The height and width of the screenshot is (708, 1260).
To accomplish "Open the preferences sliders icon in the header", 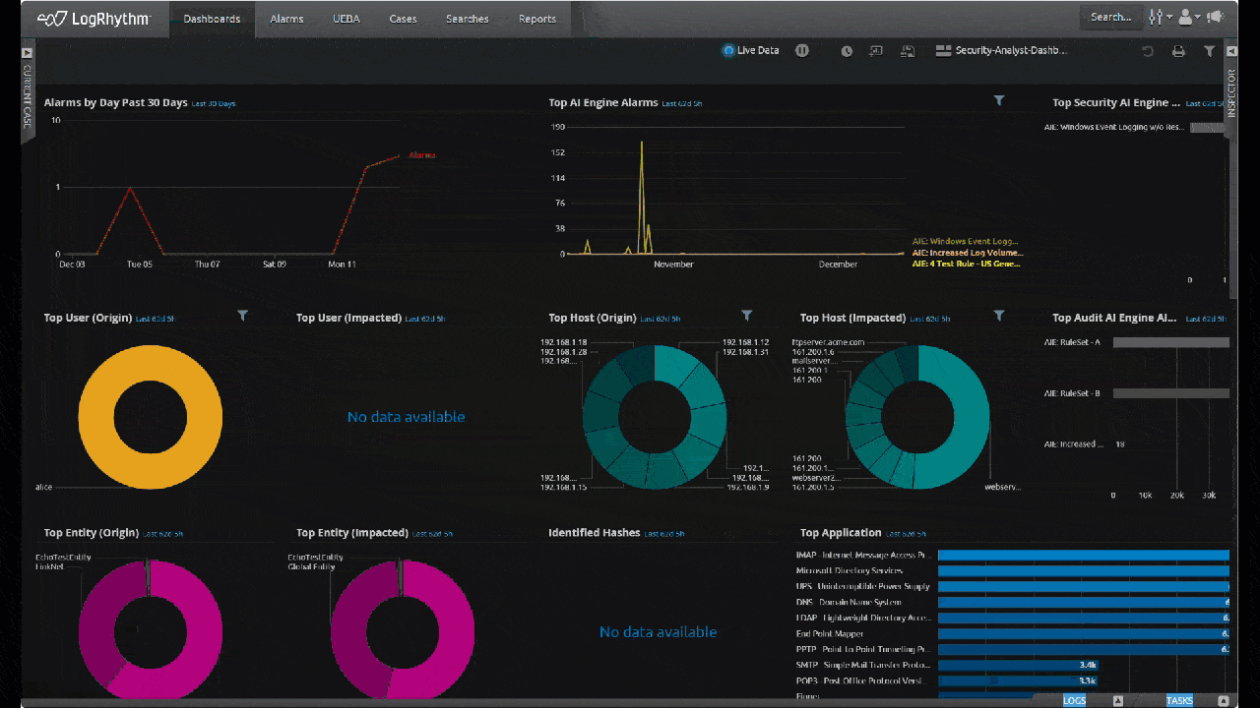I will tap(1155, 17).
